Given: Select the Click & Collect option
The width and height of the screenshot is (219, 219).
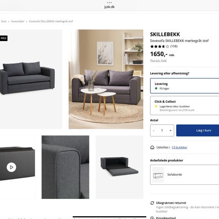Looking at the screenshot, I should point(185,105).
